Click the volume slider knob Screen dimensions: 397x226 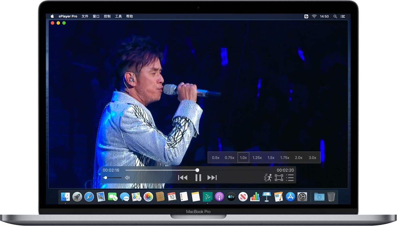106,178
